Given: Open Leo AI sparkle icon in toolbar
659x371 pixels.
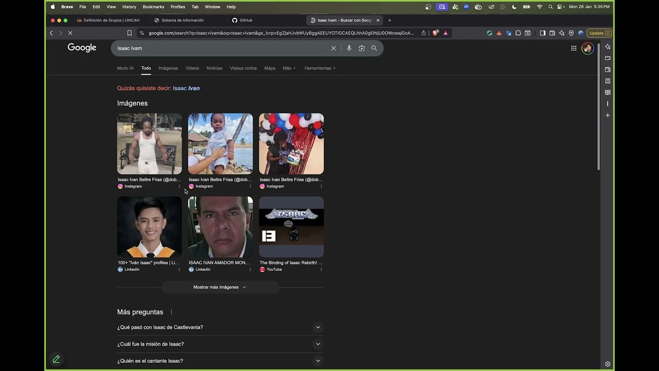Looking at the screenshot, I should [562, 33].
